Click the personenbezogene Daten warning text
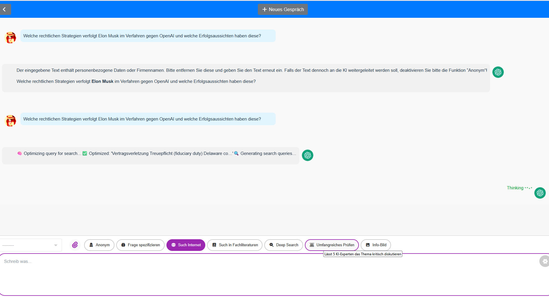The image size is (549, 297). tap(252, 70)
